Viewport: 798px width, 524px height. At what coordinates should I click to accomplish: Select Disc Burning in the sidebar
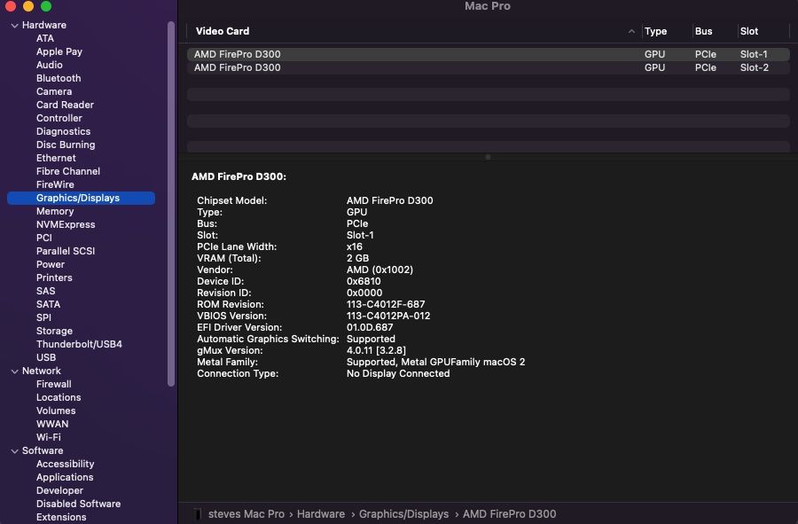[x=66, y=145]
